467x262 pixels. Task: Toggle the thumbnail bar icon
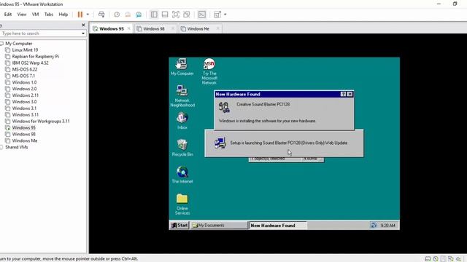tap(165, 15)
